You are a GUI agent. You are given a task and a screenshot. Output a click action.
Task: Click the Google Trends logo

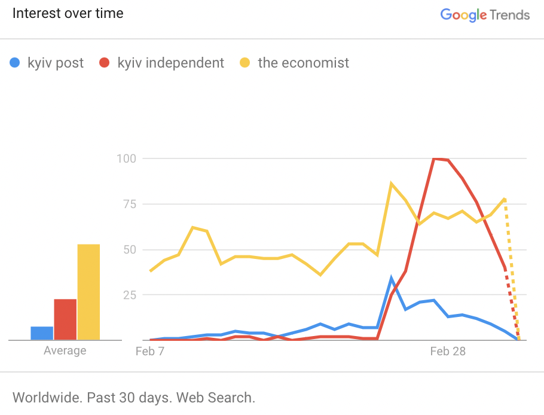point(485,15)
